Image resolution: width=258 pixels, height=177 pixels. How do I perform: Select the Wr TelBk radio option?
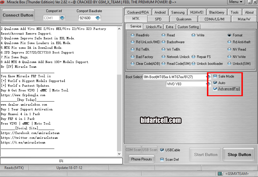tap(171, 49)
